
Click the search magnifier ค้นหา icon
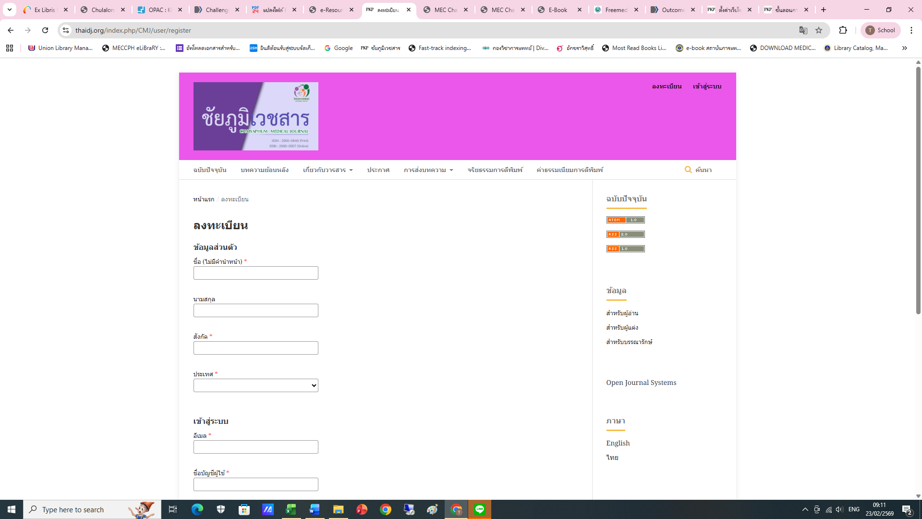[x=688, y=170]
